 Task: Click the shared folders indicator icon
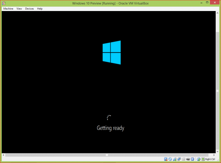coord(184,159)
